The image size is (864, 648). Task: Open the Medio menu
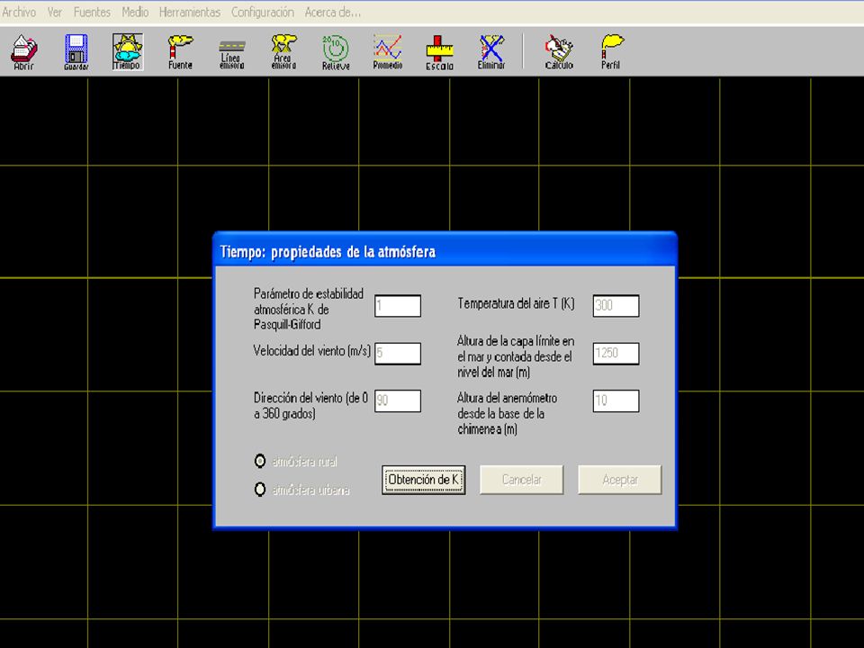(135, 12)
